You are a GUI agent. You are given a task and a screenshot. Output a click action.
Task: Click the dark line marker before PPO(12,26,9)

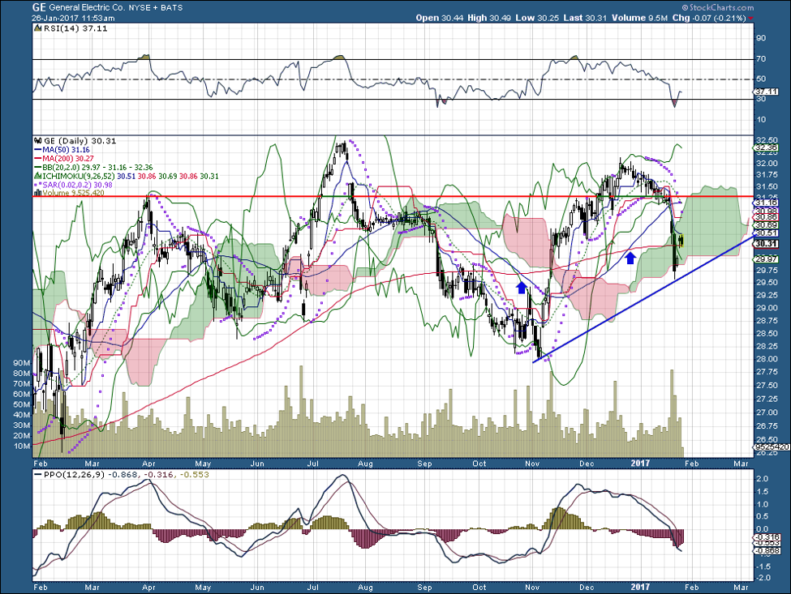(x=37, y=475)
